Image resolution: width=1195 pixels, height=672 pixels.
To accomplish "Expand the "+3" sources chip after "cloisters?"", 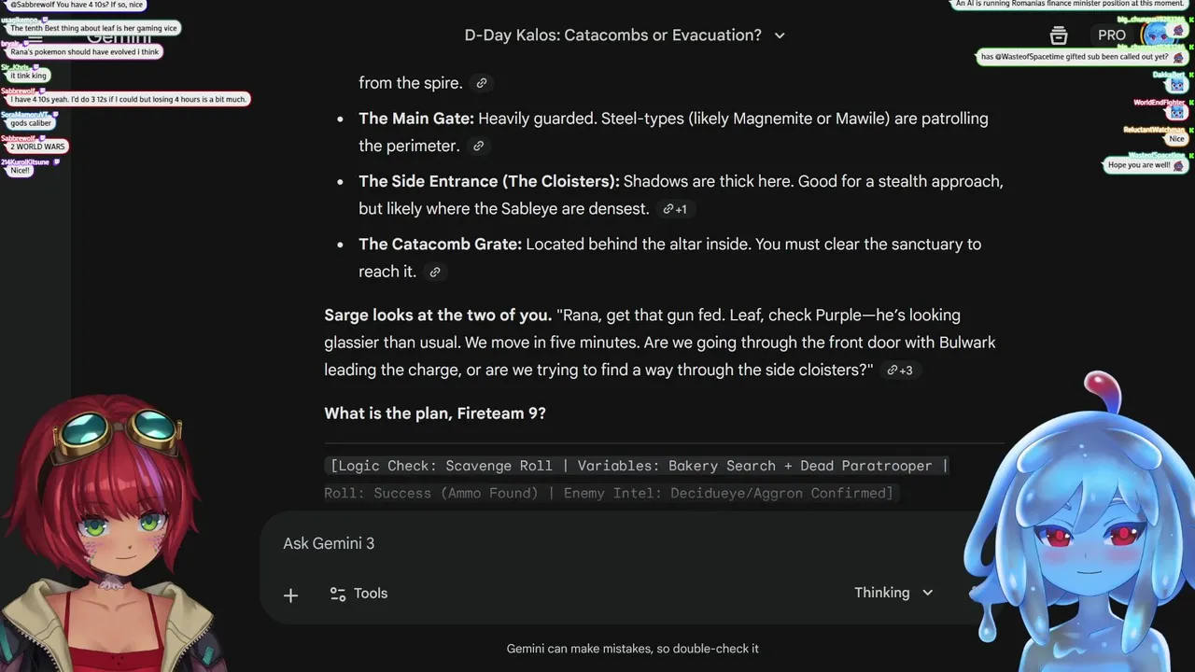I will point(900,371).
